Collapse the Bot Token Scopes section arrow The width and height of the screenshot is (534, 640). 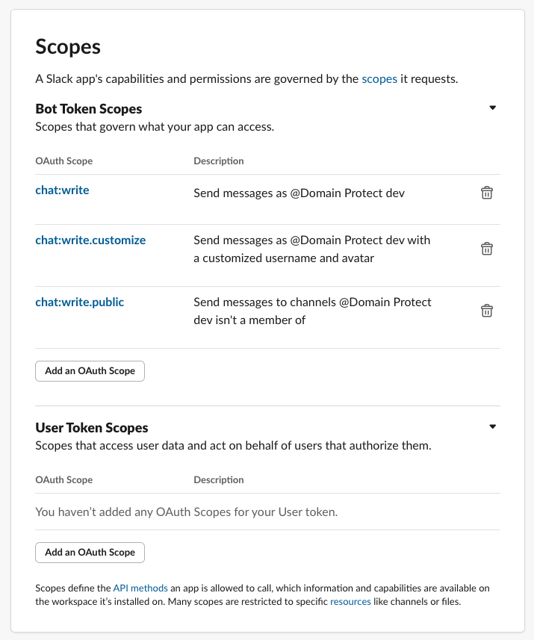point(493,108)
